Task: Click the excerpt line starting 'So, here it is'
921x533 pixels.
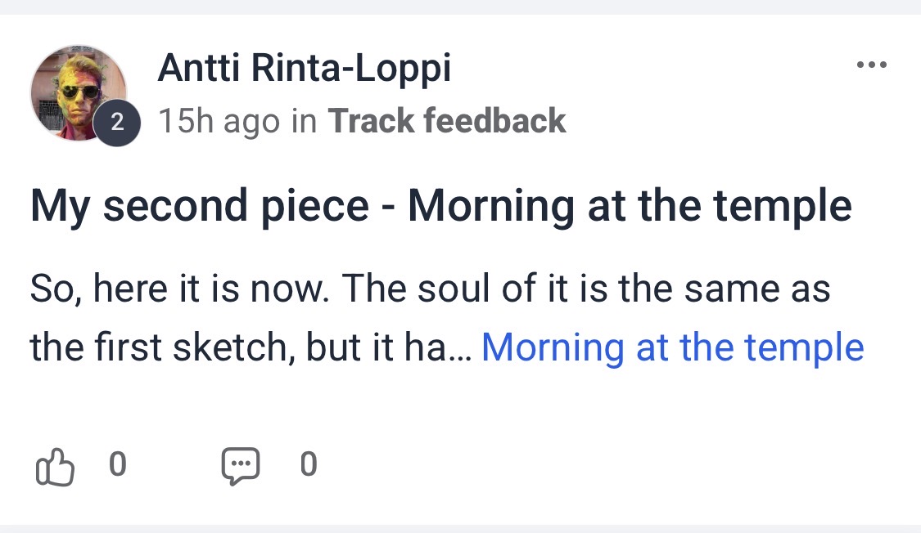Action: pos(430,289)
